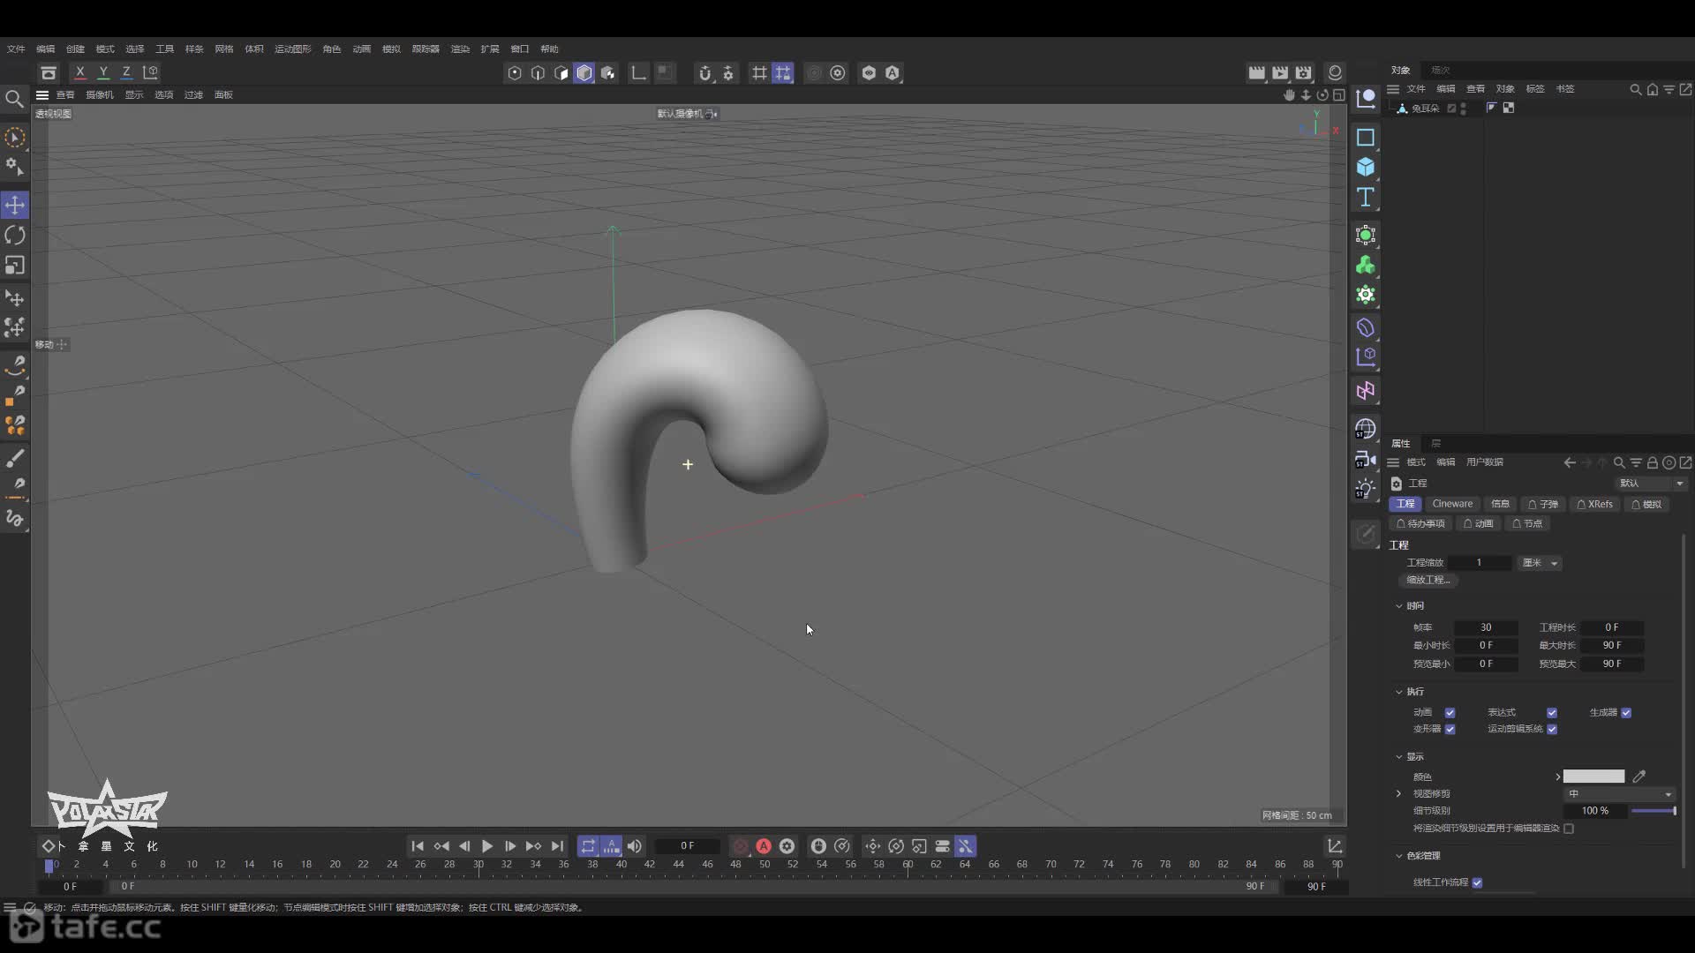The width and height of the screenshot is (1695, 953).
Task: Open the 厘米 units dropdown
Action: tap(1541, 563)
